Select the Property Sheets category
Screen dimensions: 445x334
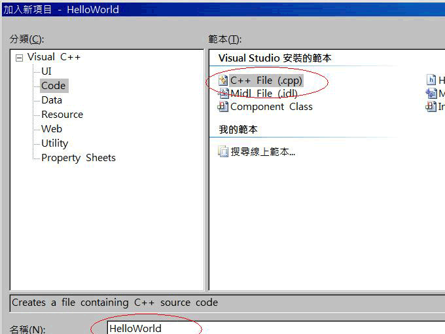pyautogui.click(x=79, y=158)
